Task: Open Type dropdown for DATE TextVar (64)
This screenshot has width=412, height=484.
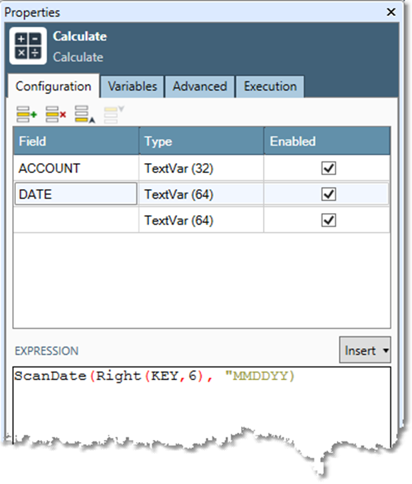Action: click(201, 194)
